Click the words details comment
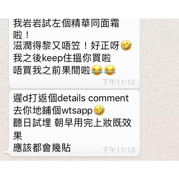 point(93,98)
